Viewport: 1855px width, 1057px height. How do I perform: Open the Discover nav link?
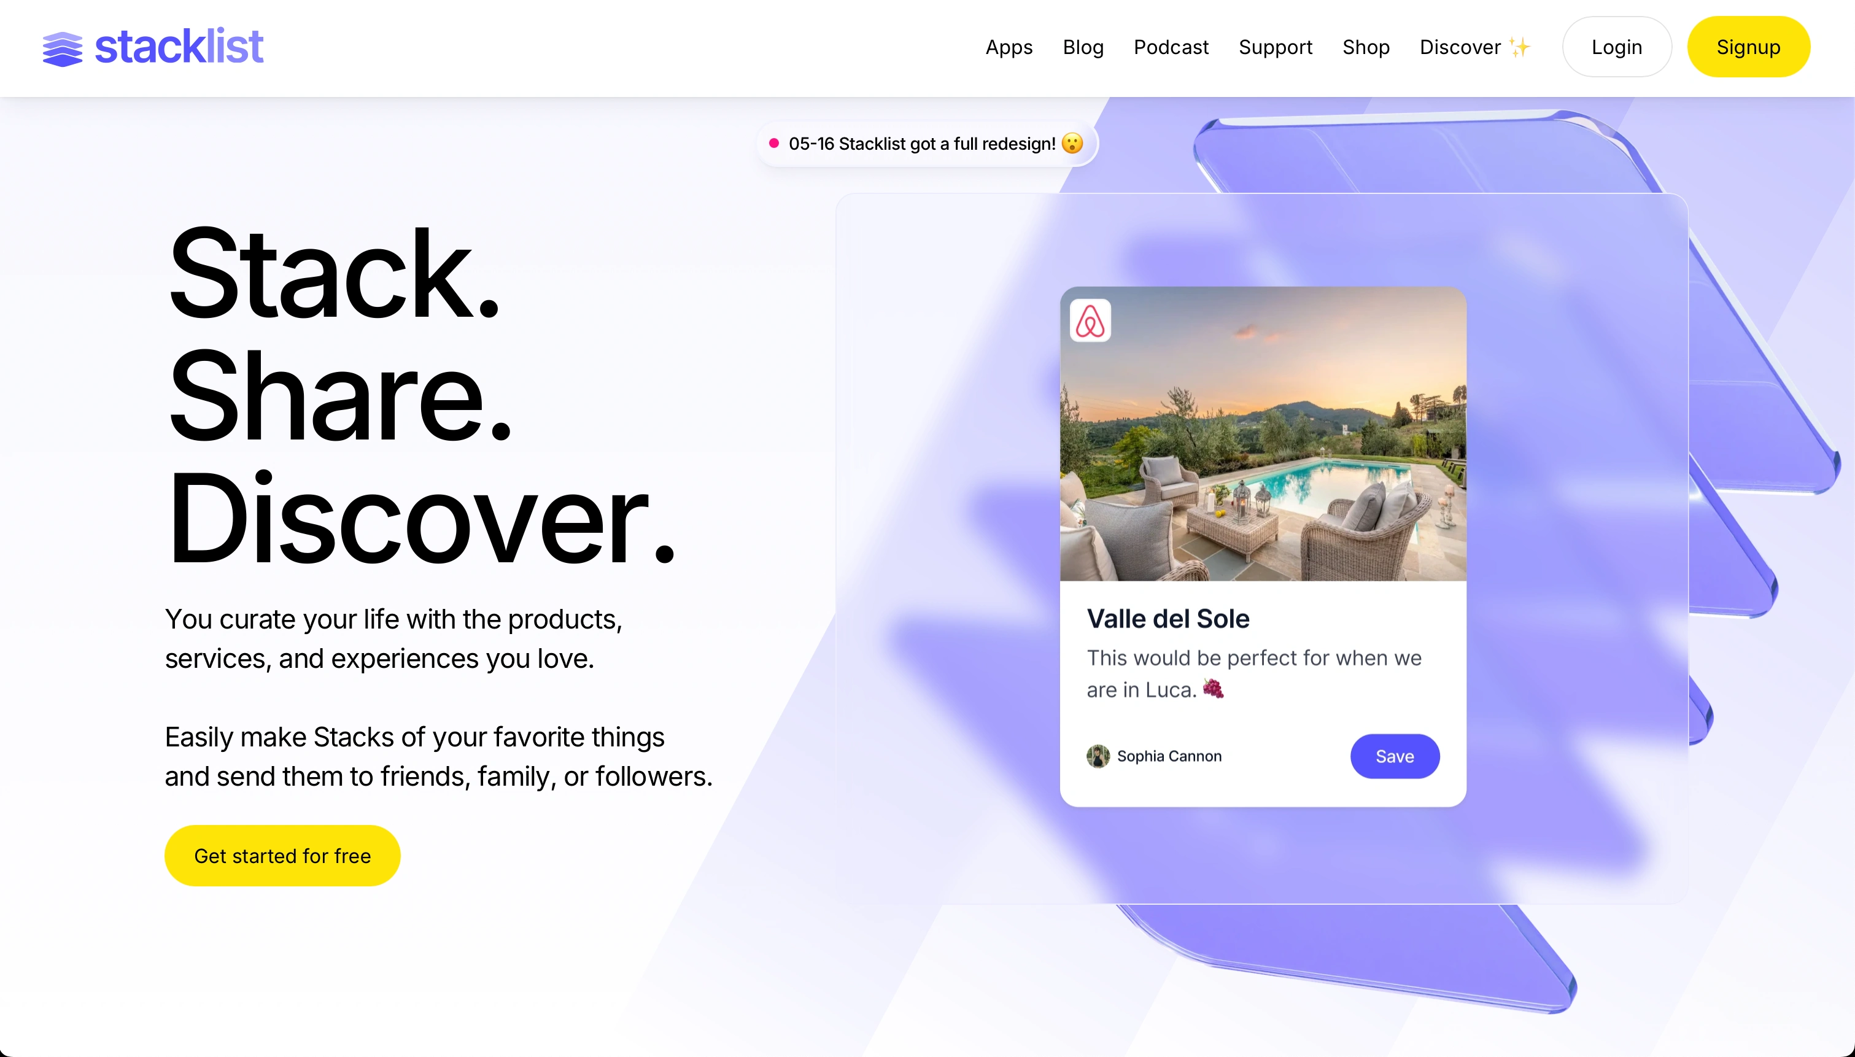point(1460,47)
